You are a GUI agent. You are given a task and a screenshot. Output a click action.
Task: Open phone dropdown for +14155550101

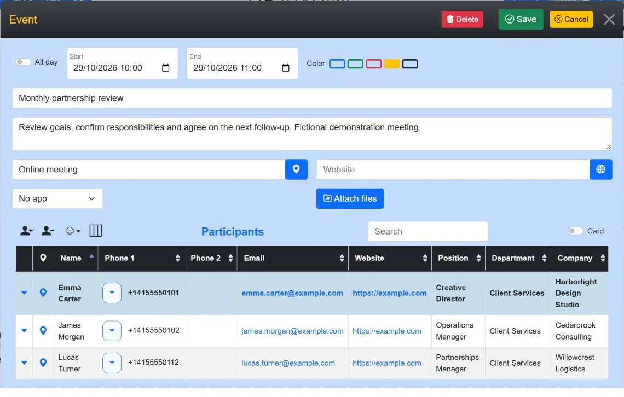click(112, 293)
